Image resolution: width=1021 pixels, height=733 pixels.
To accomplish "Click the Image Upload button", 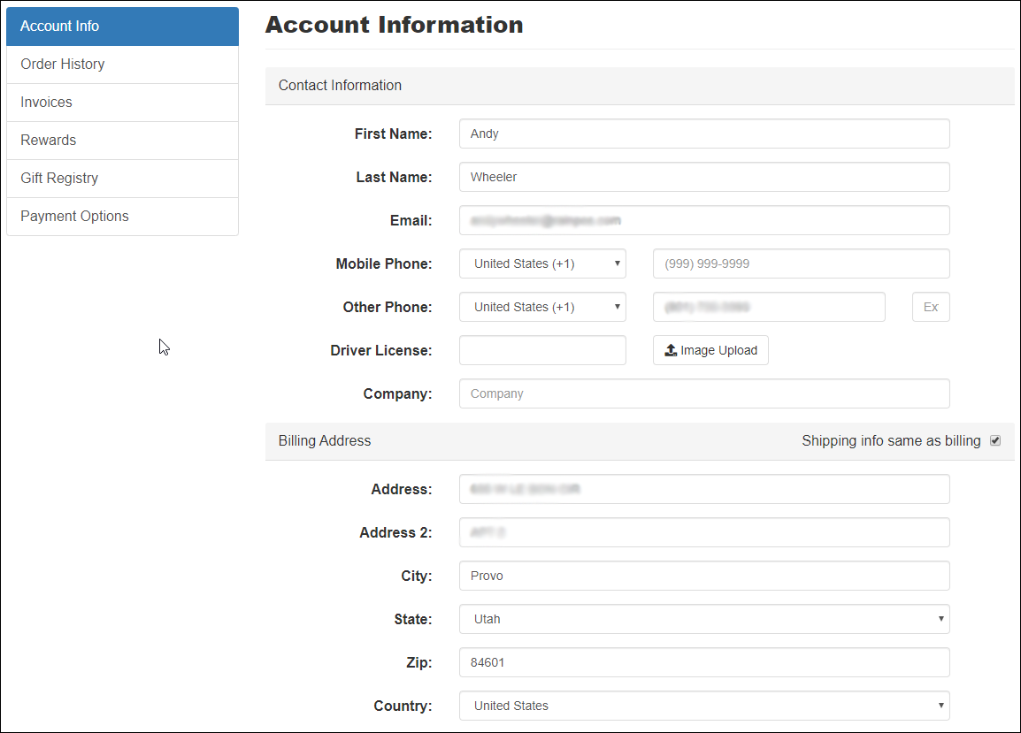I will click(x=710, y=350).
